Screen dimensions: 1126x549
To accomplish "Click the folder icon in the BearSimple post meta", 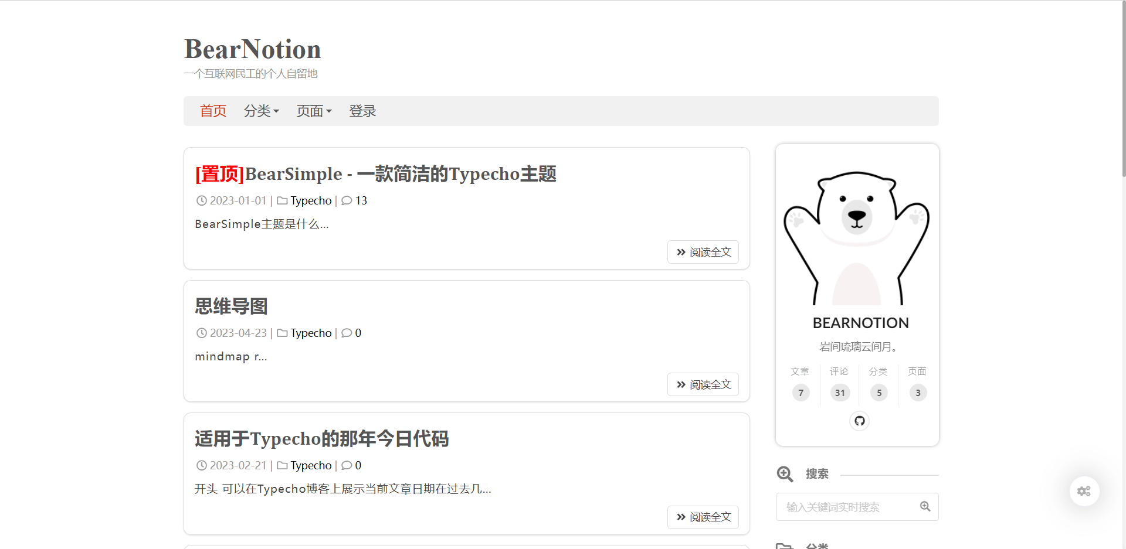I will pos(282,200).
